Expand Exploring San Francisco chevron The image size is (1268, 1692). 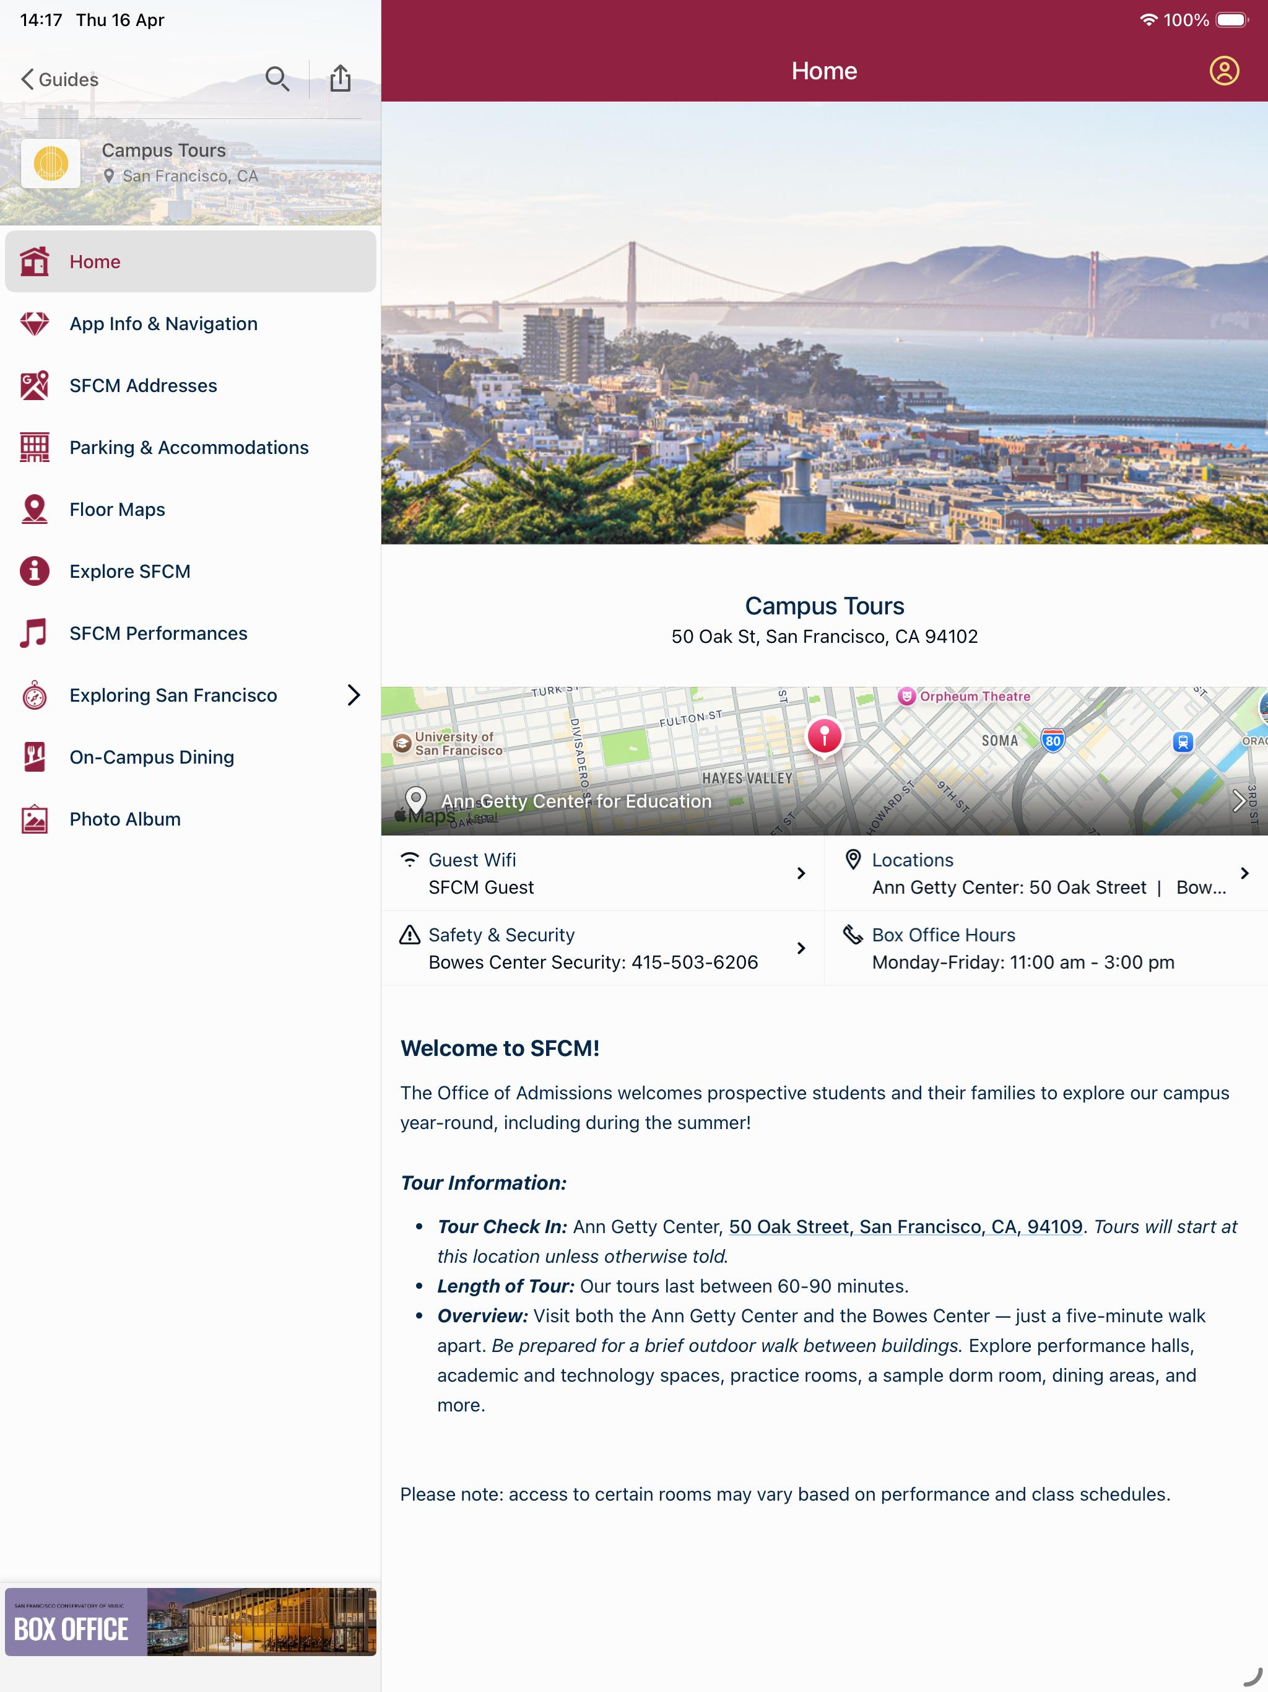pyautogui.click(x=354, y=696)
